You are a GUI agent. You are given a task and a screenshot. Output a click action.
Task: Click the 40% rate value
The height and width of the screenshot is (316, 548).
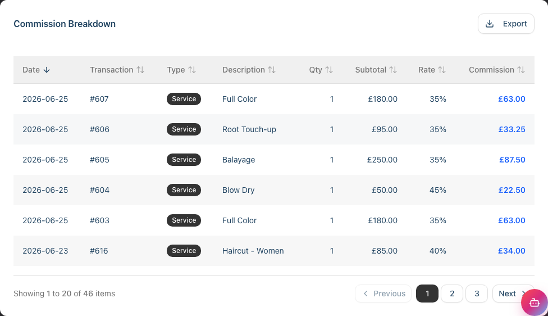(x=438, y=251)
